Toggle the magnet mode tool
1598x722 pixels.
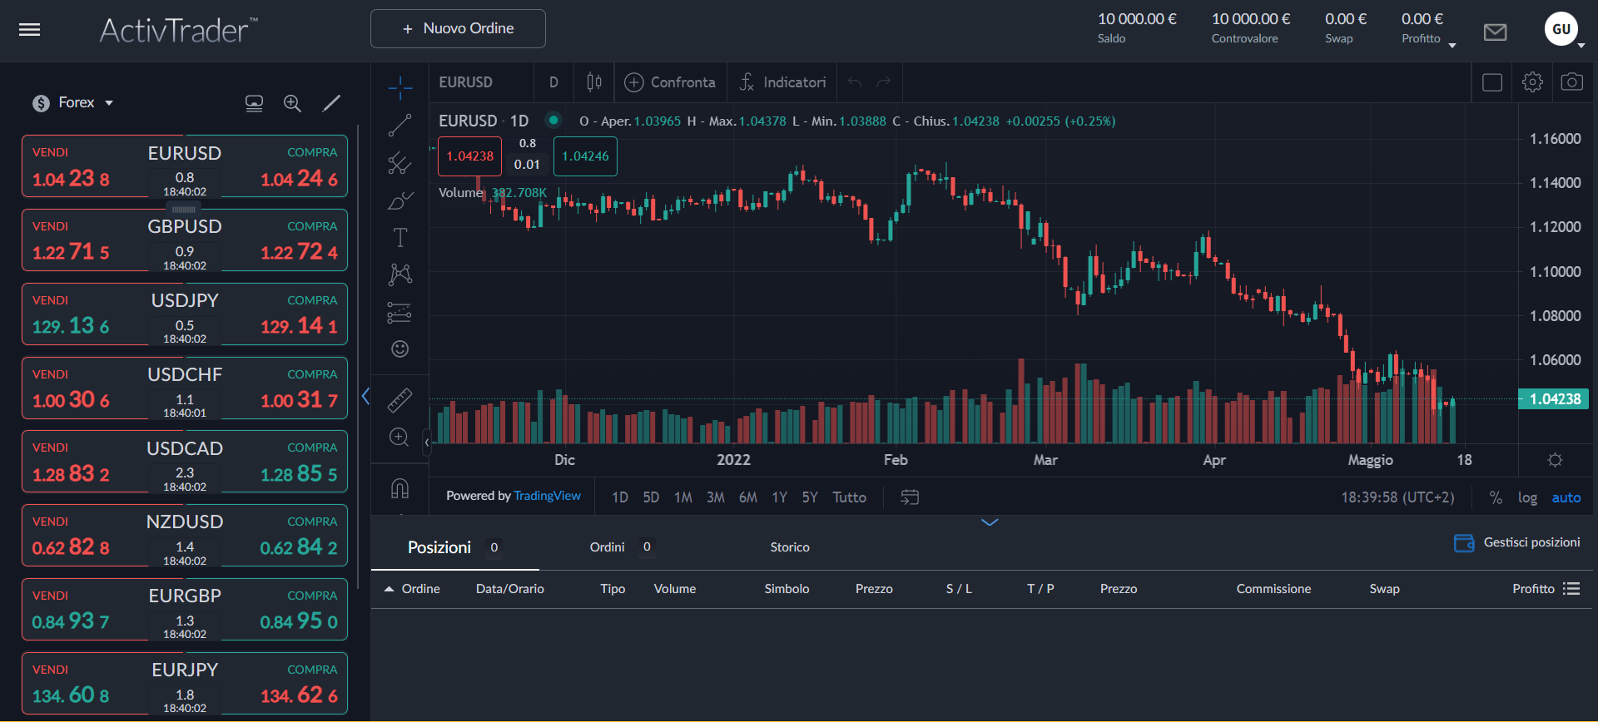[x=400, y=489]
